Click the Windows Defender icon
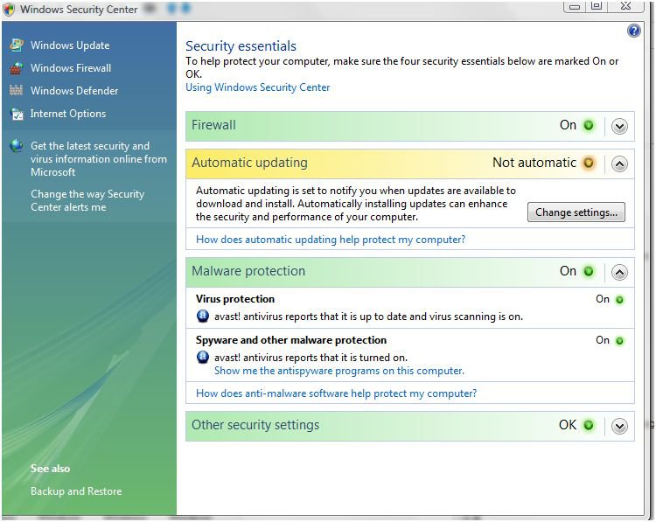656x522 pixels. pos(17,90)
